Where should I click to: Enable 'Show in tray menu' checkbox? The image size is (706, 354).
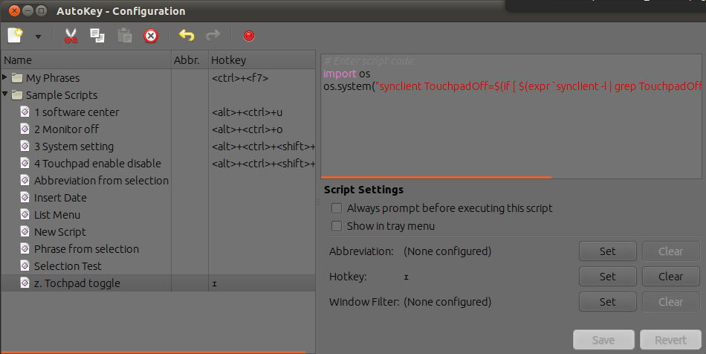337,226
